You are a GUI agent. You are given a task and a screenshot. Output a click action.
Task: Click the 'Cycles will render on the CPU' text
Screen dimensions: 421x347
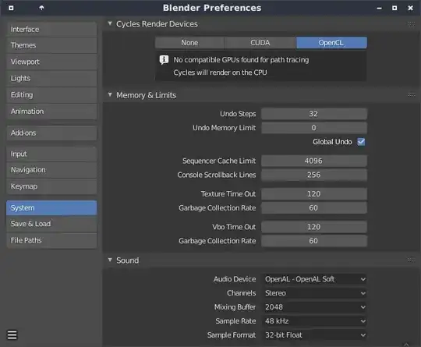220,73
